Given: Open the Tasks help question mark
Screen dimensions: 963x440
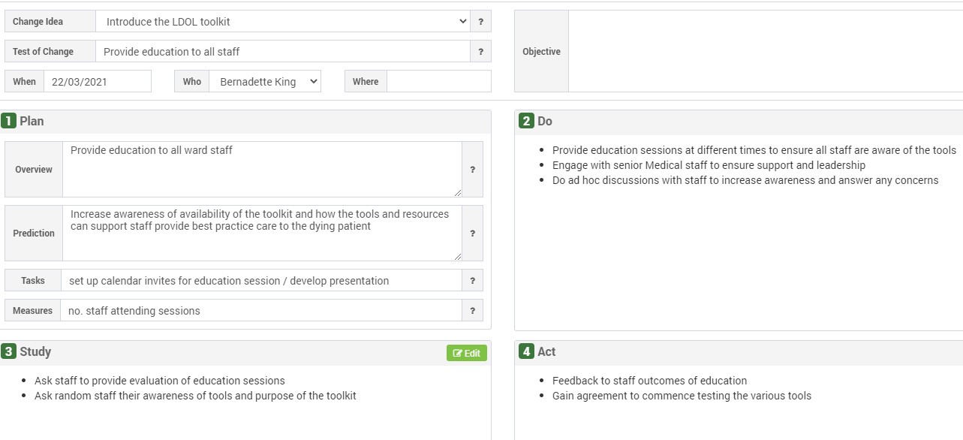Looking at the screenshot, I should point(472,281).
